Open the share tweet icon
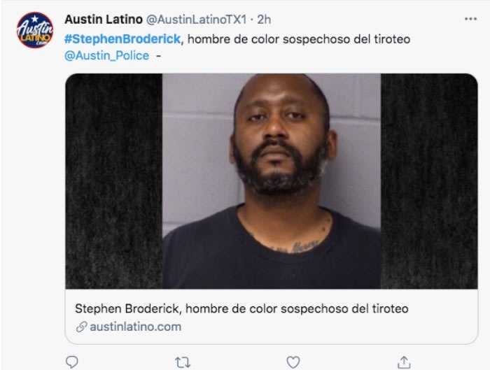The height and width of the screenshot is (370, 490). pos(404,362)
